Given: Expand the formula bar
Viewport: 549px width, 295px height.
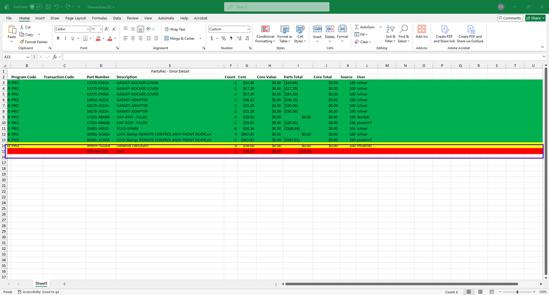Looking at the screenshot, I should coord(544,57).
